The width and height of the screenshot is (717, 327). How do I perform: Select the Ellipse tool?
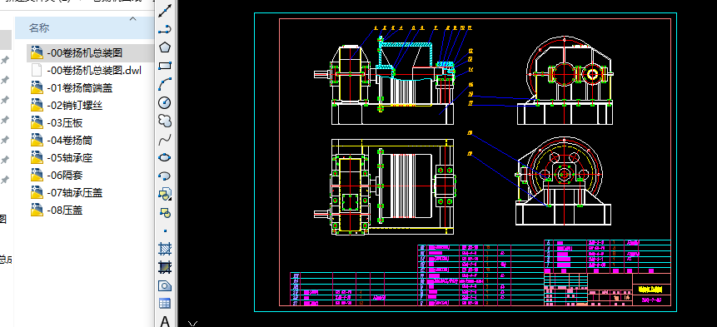coord(165,157)
